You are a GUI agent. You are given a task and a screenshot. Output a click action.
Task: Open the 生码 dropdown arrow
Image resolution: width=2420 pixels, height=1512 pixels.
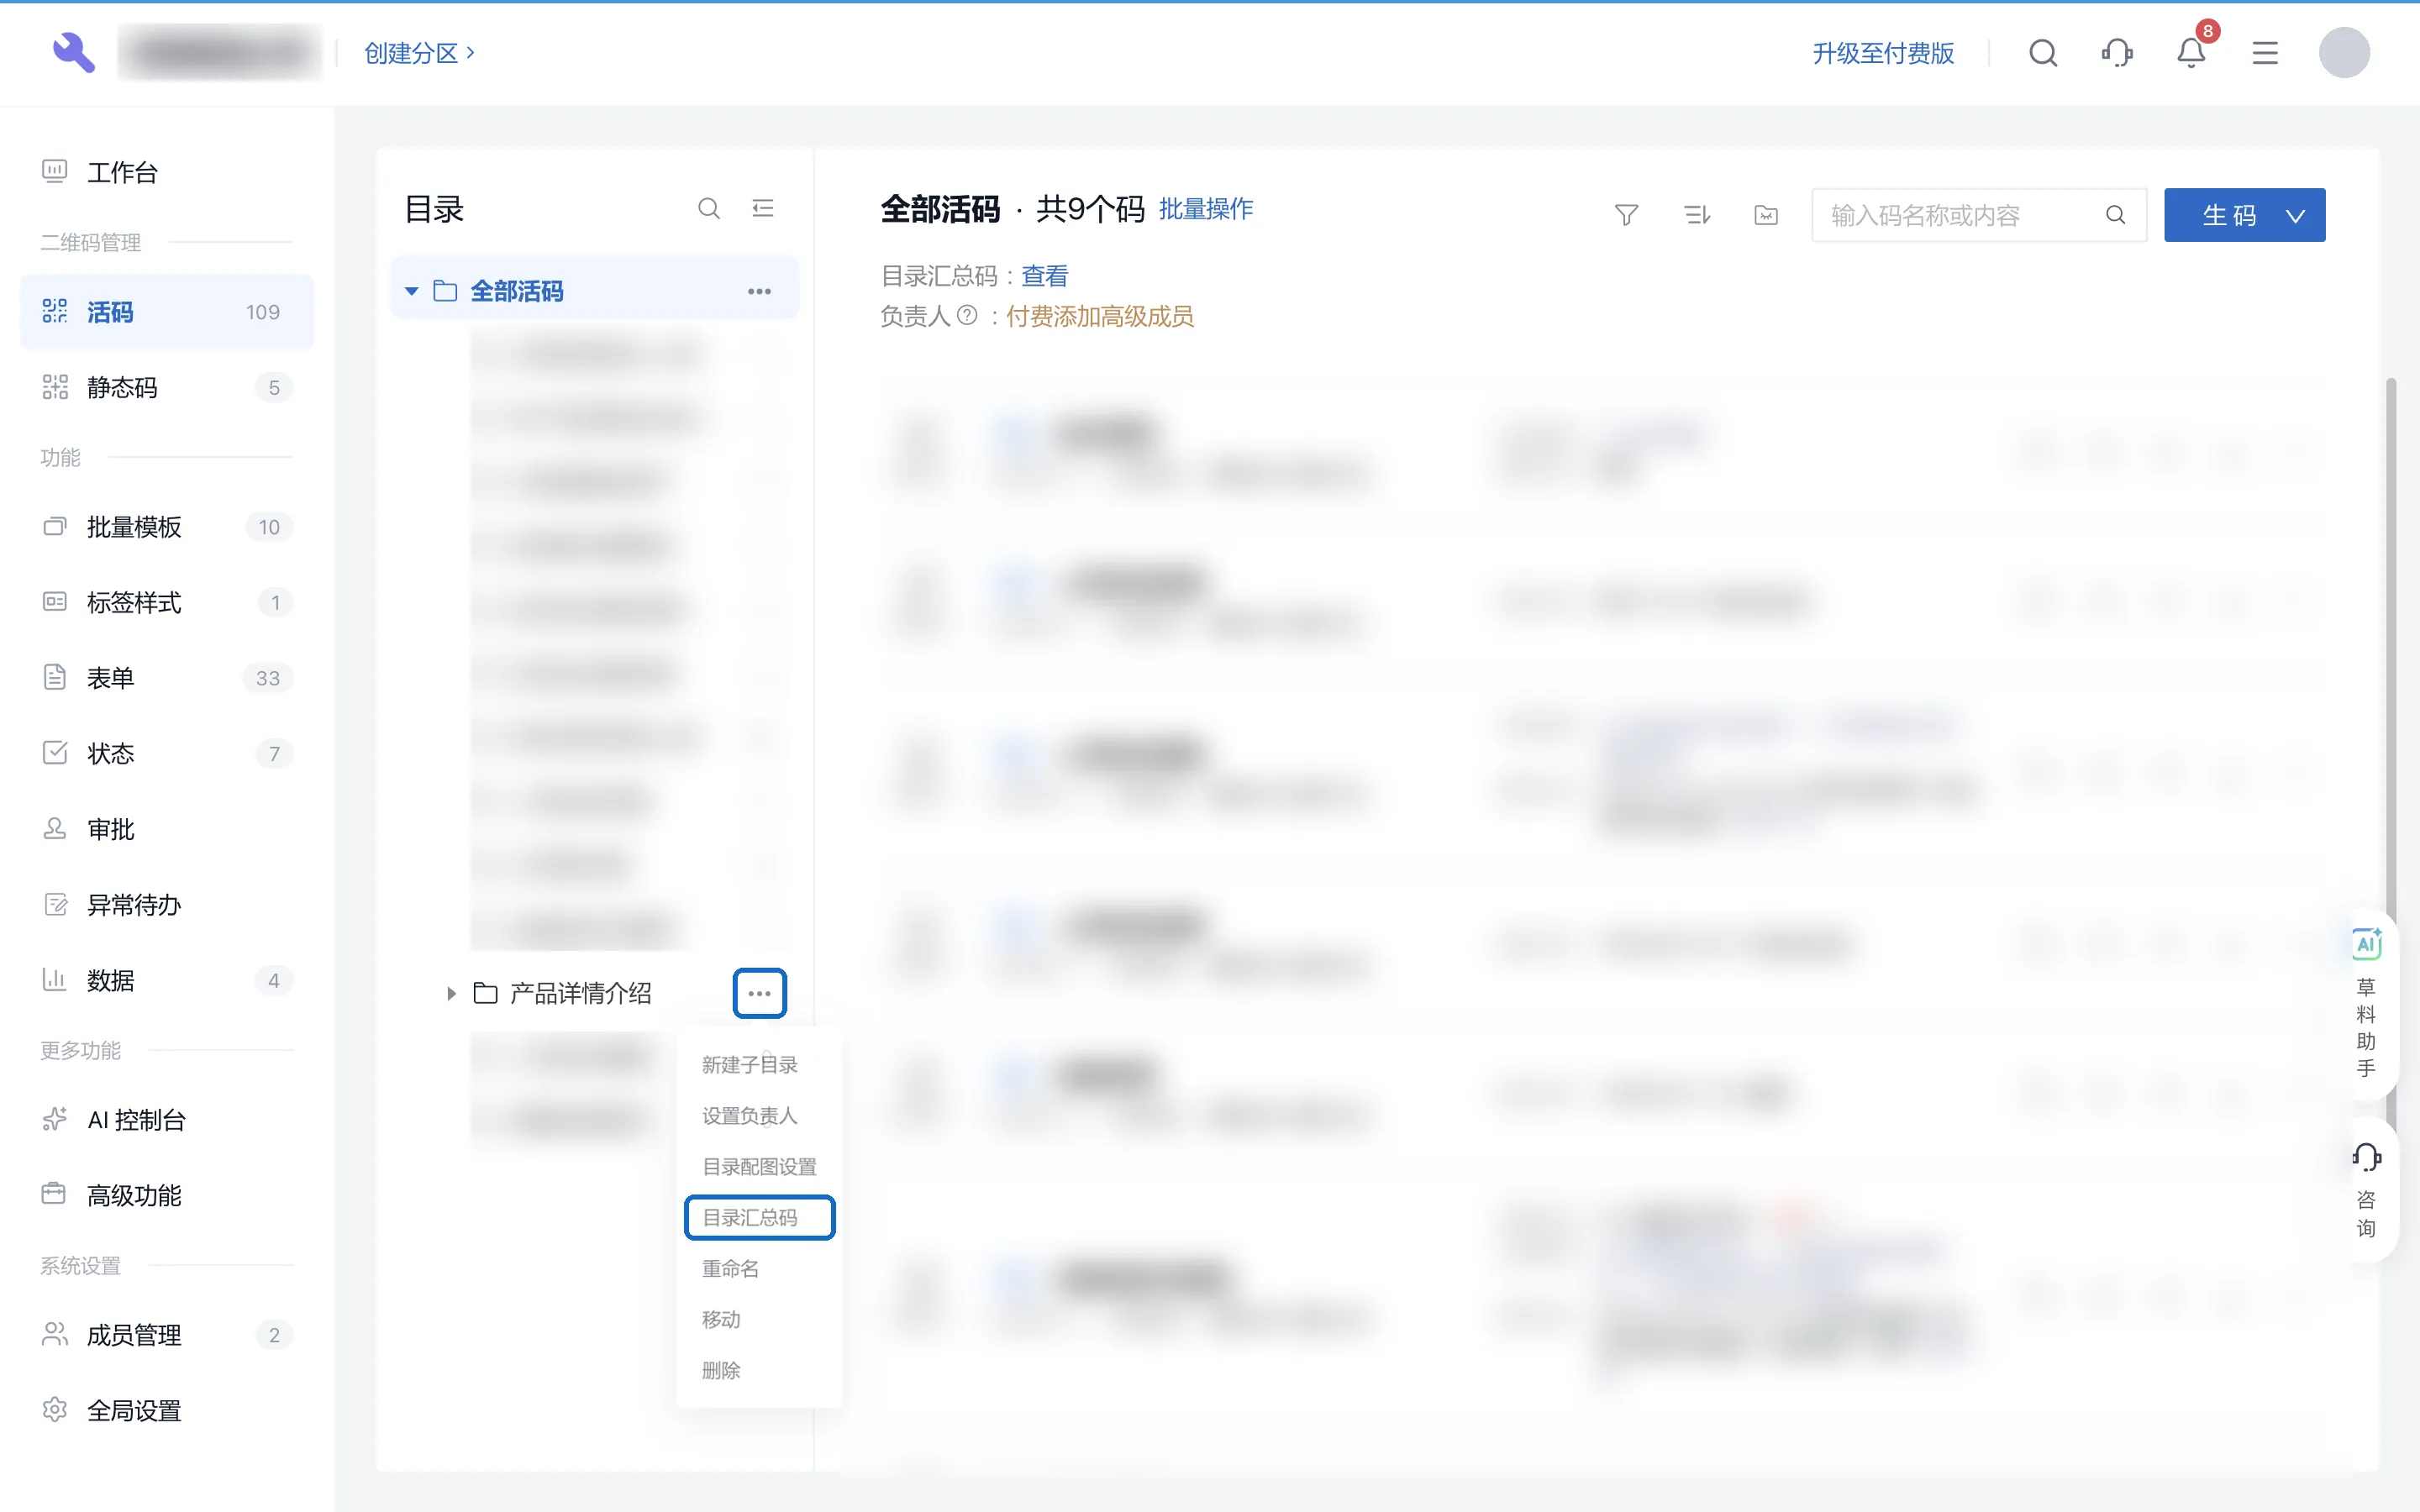[2295, 215]
